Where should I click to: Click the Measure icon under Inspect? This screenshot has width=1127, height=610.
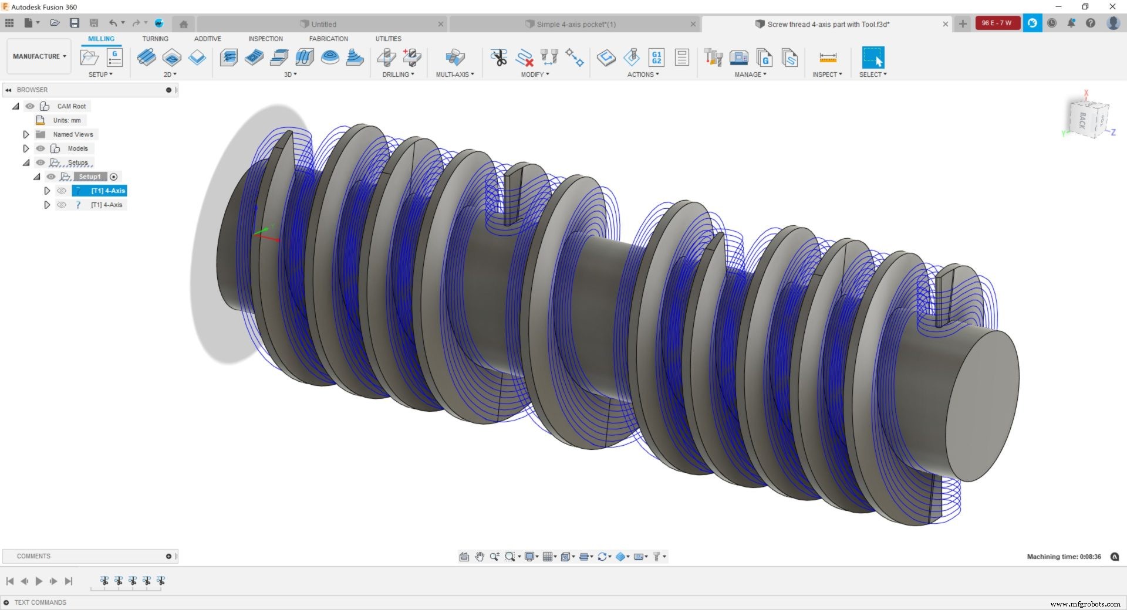point(828,59)
